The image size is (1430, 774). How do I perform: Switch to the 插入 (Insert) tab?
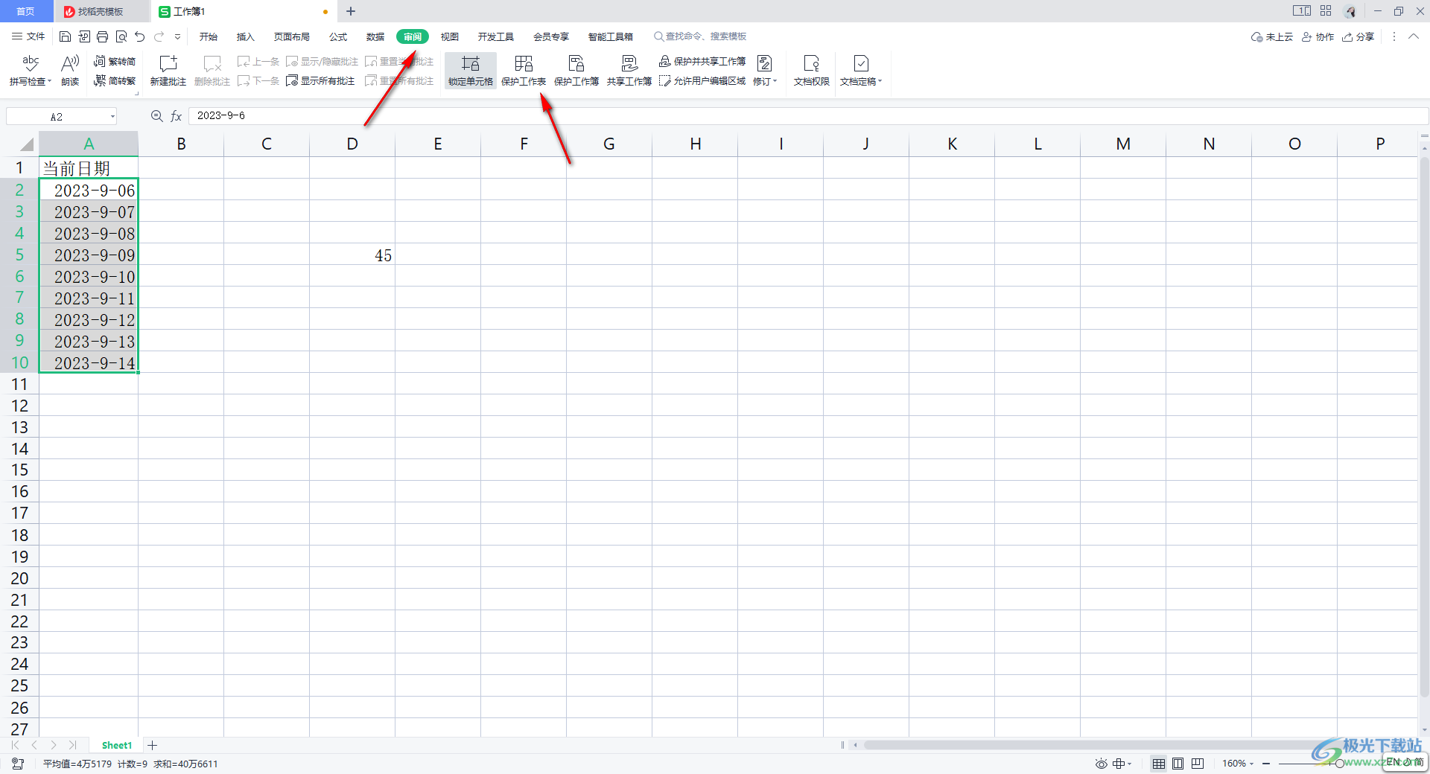[246, 36]
